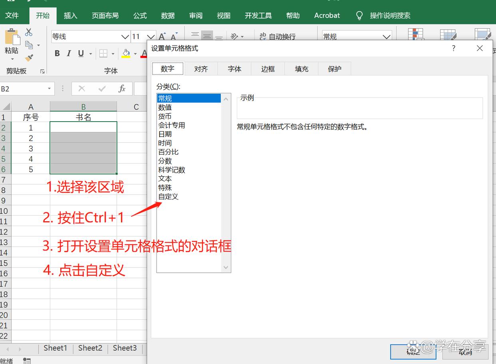
Task: Switch to the 插入 ribbon tab
Action: click(x=70, y=16)
